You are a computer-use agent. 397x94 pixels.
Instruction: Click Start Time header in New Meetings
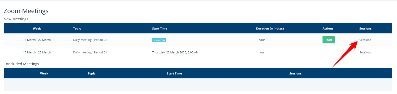click(160, 29)
